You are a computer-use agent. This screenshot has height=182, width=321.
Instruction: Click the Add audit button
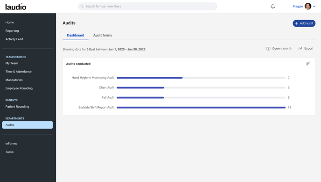click(x=304, y=23)
